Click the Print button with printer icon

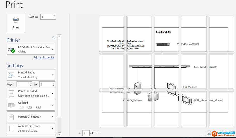16,23
